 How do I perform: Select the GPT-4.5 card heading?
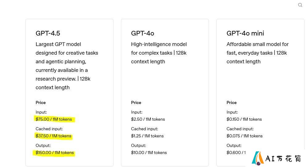[x=48, y=33]
